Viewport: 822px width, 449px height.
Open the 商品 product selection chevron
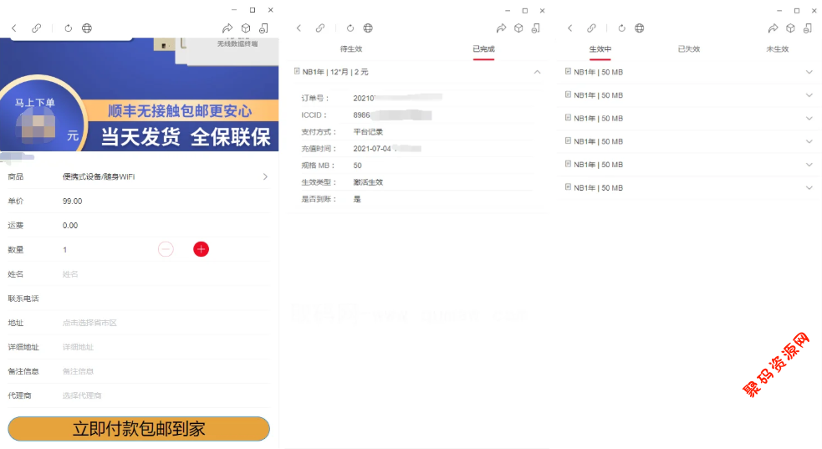[x=265, y=176]
